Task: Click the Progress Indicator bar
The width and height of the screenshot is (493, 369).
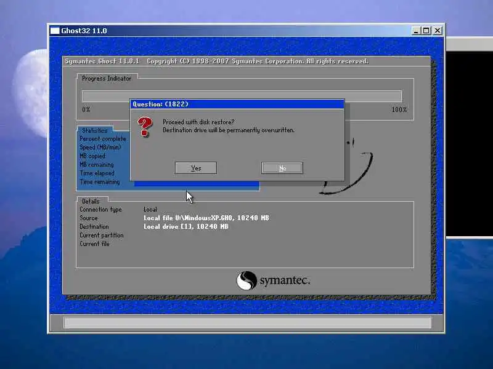Action: [242, 96]
